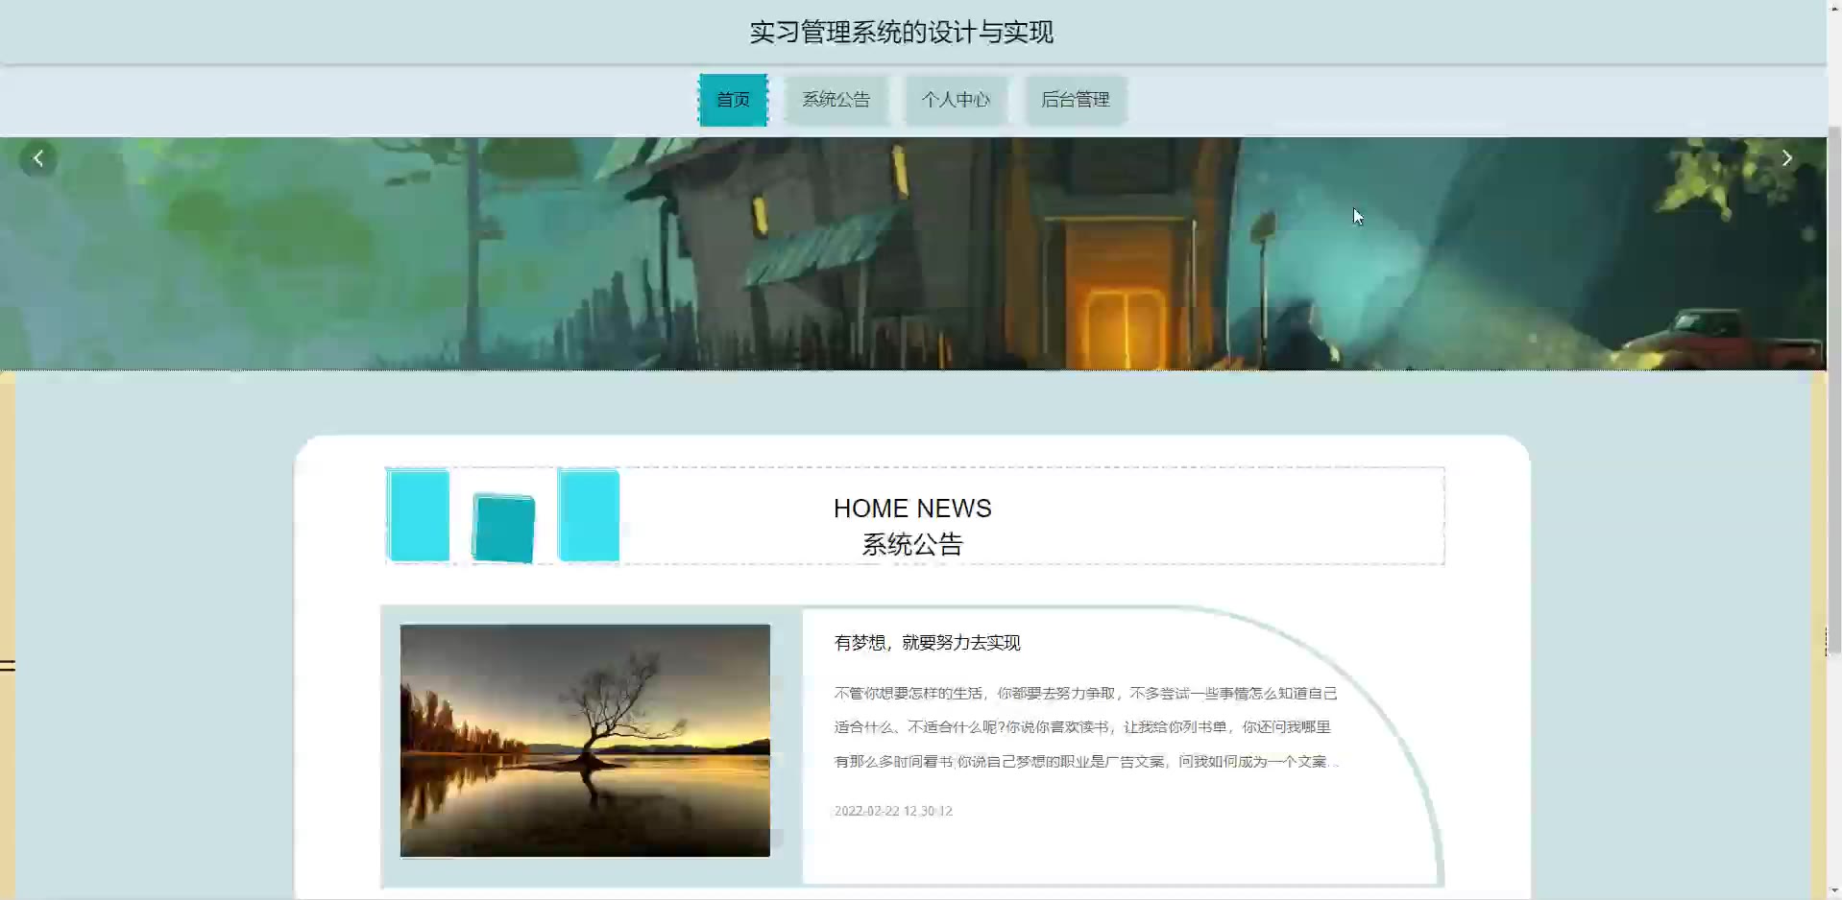Open the 首页 navigation tab
The height and width of the screenshot is (900, 1842).
click(733, 100)
